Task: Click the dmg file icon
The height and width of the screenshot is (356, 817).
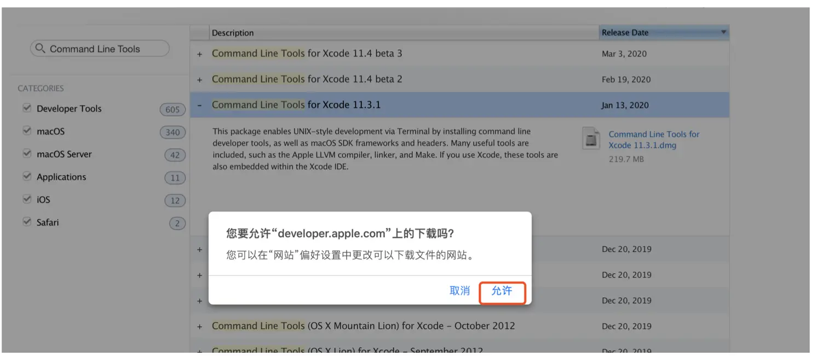Action: click(x=591, y=139)
